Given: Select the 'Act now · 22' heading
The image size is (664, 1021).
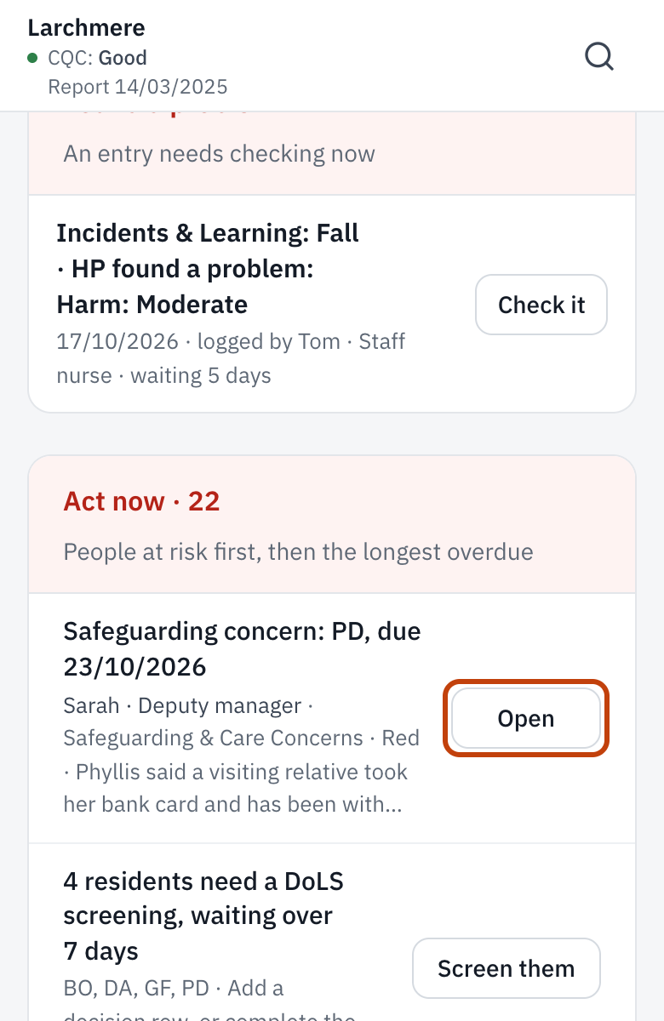Looking at the screenshot, I should click(x=141, y=501).
